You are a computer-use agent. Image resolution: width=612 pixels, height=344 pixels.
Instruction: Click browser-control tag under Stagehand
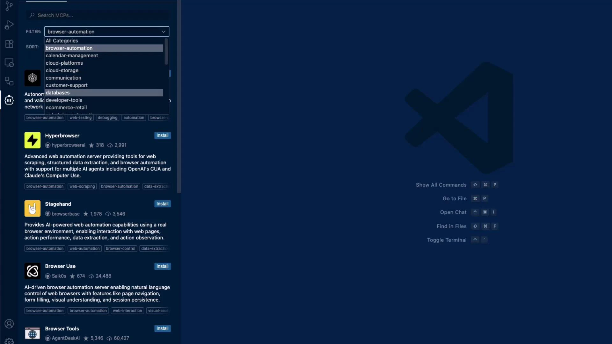tap(120, 249)
